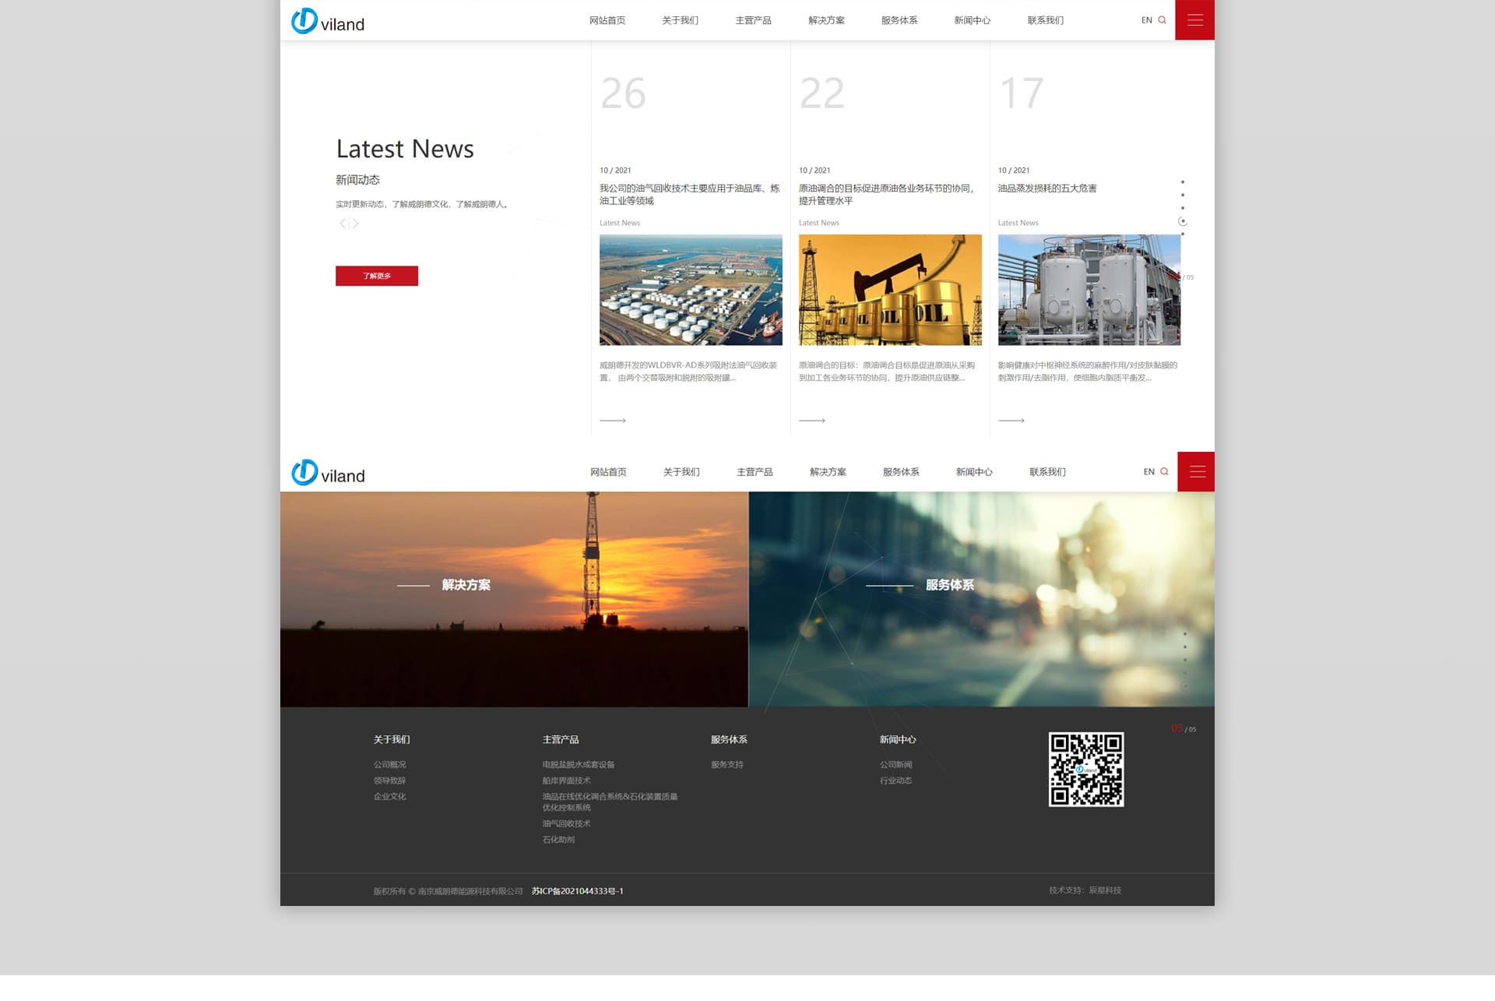Viewport: 1495px width, 1001px height.
Task: Open the golden OIL barrels image
Action: click(890, 290)
